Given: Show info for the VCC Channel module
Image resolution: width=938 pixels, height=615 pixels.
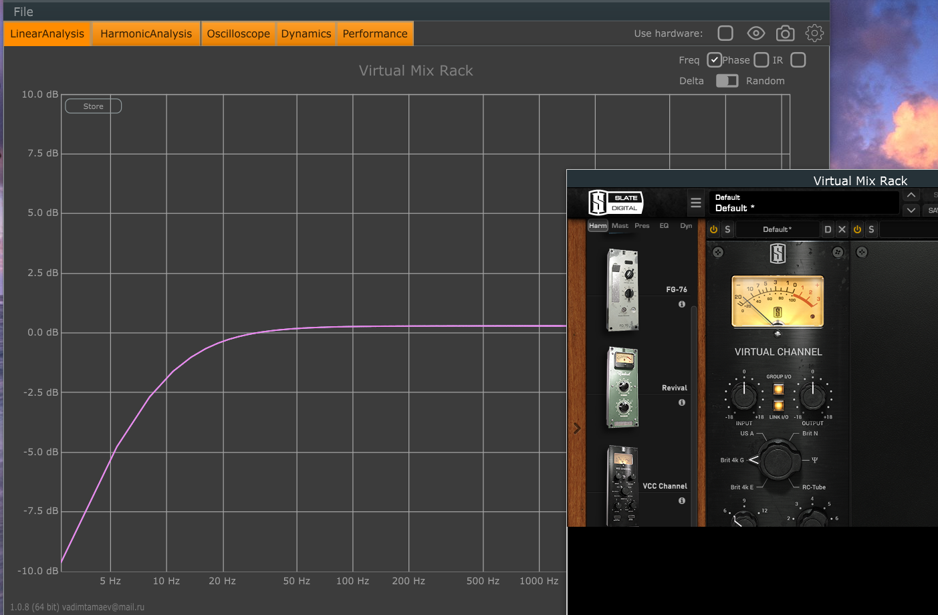Looking at the screenshot, I should pos(682,501).
